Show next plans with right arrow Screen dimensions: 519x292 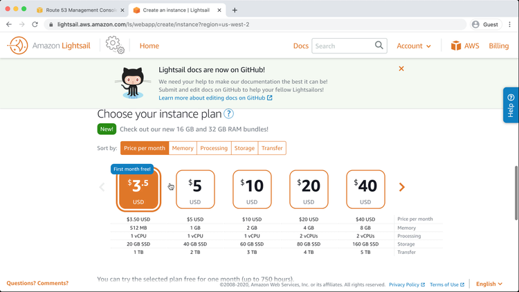(401, 187)
